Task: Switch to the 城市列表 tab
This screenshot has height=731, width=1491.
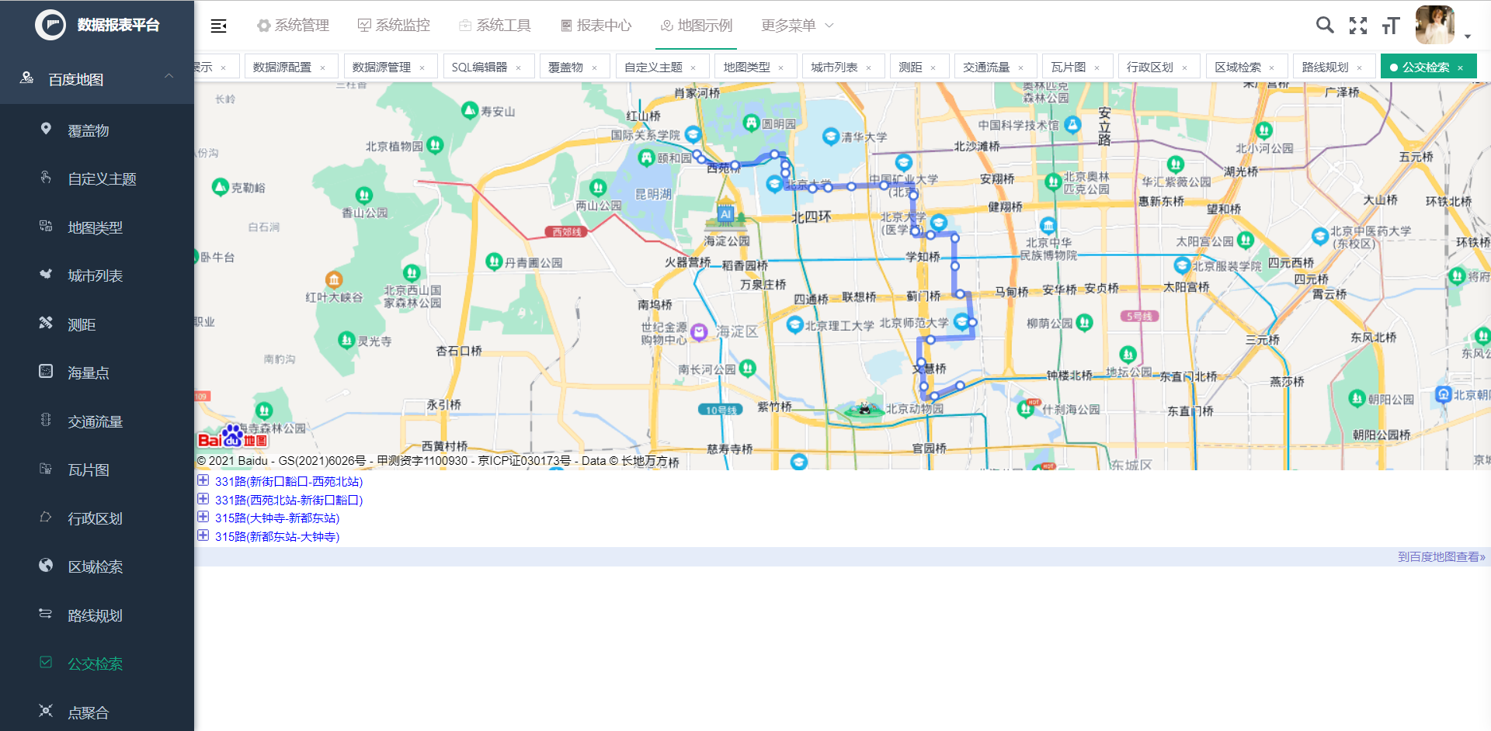Action: (836, 66)
